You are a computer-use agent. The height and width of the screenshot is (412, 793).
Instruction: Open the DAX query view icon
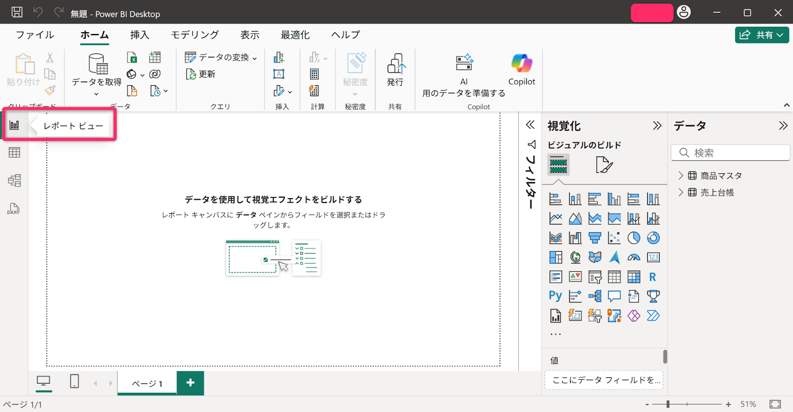[x=13, y=208]
